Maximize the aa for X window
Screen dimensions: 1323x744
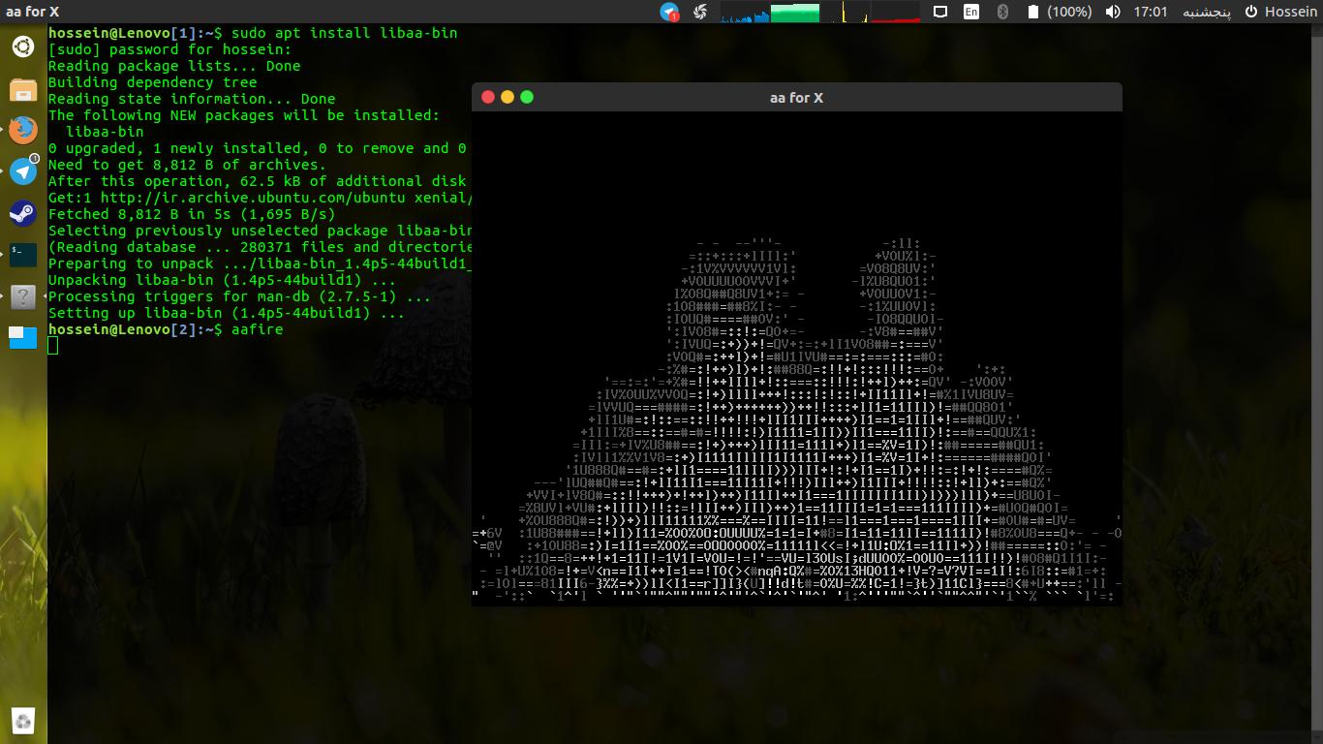coord(527,97)
